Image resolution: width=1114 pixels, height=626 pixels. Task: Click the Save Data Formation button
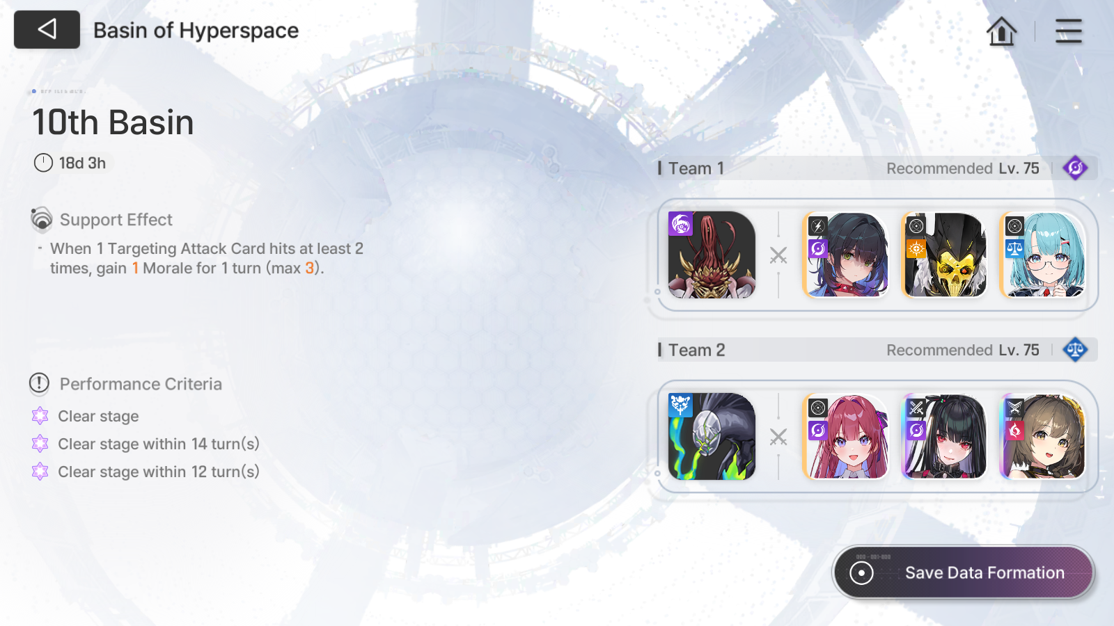click(964, 572)
